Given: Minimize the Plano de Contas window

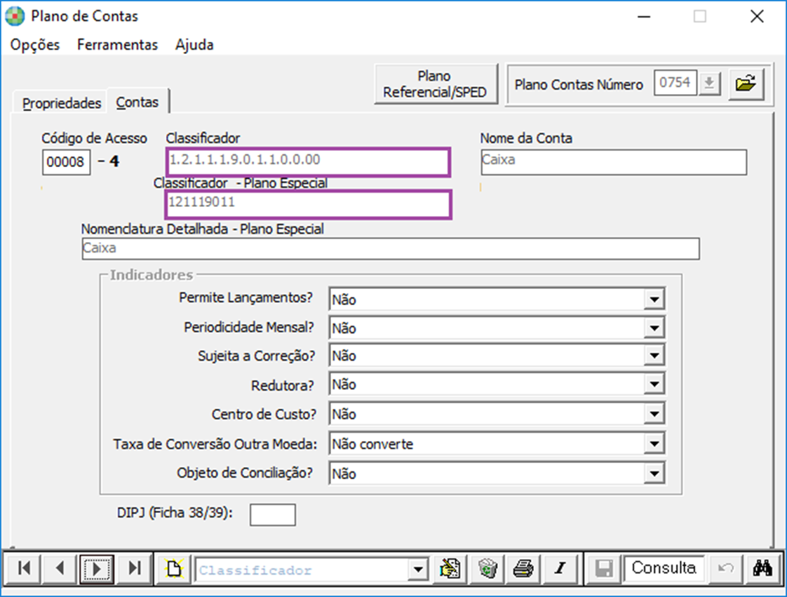Looking at the screenshot, I should pyautogui.click(x=644, y=16).
